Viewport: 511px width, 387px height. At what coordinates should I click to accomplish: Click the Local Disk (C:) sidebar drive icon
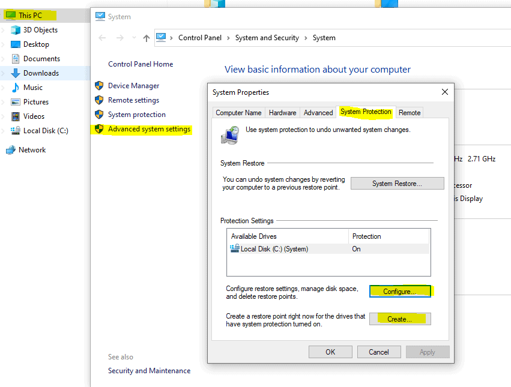point(16,131)
